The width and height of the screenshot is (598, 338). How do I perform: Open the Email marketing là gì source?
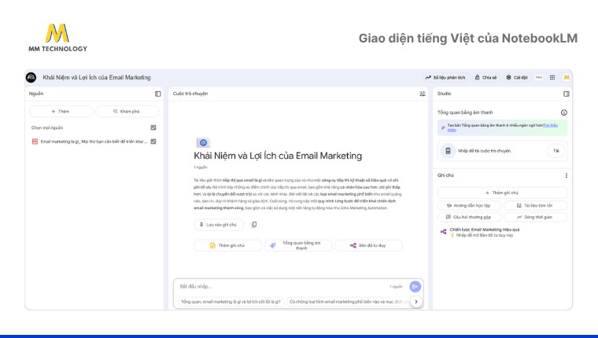(x=94, y=141)
